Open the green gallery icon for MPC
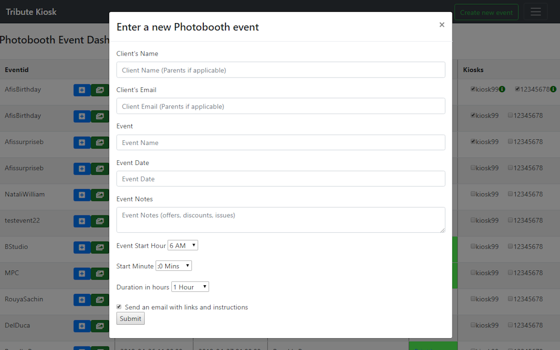Screen dimensions: 560x350 pyautogui.click(x=100, y=273)
